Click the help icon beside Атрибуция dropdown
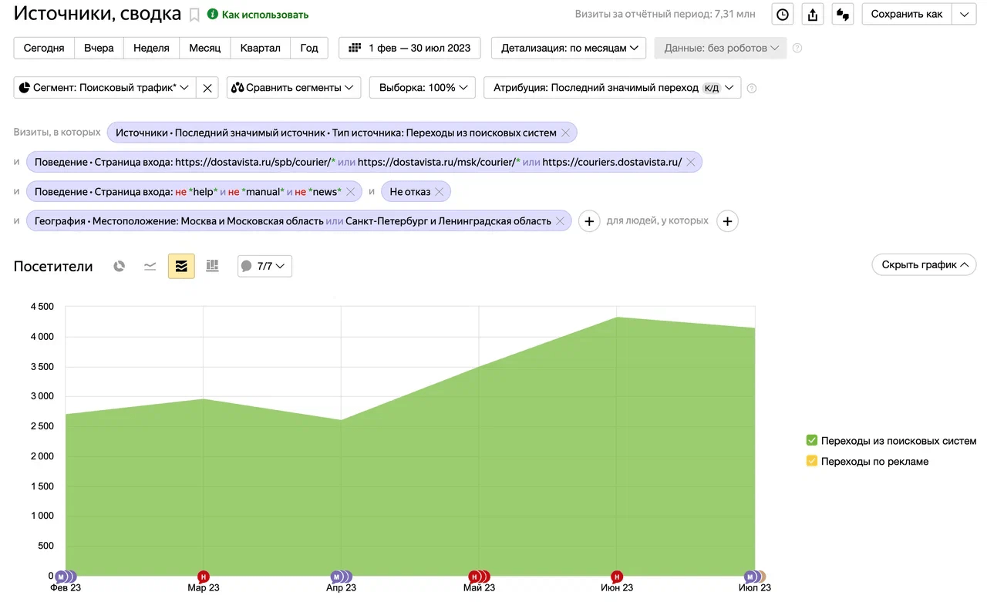Image resolution: width=987 pixels, height=602 pixels. point(752,88)
